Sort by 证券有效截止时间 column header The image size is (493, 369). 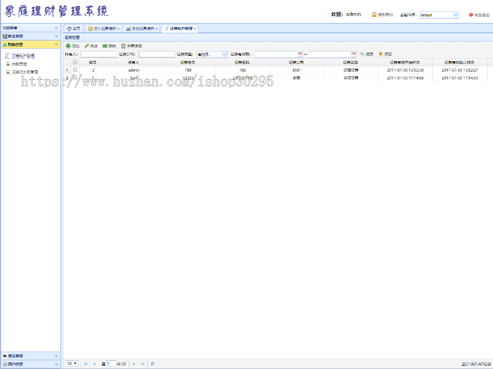(460, 62)
